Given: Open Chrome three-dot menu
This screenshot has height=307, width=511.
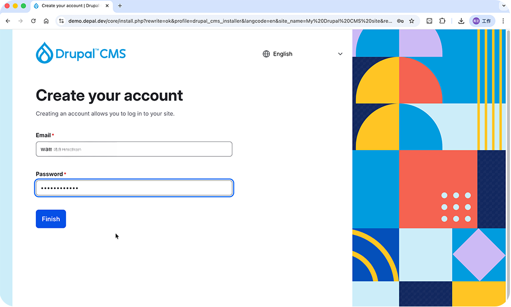Looking at the screenshot, I should click(x=503, y=21).
